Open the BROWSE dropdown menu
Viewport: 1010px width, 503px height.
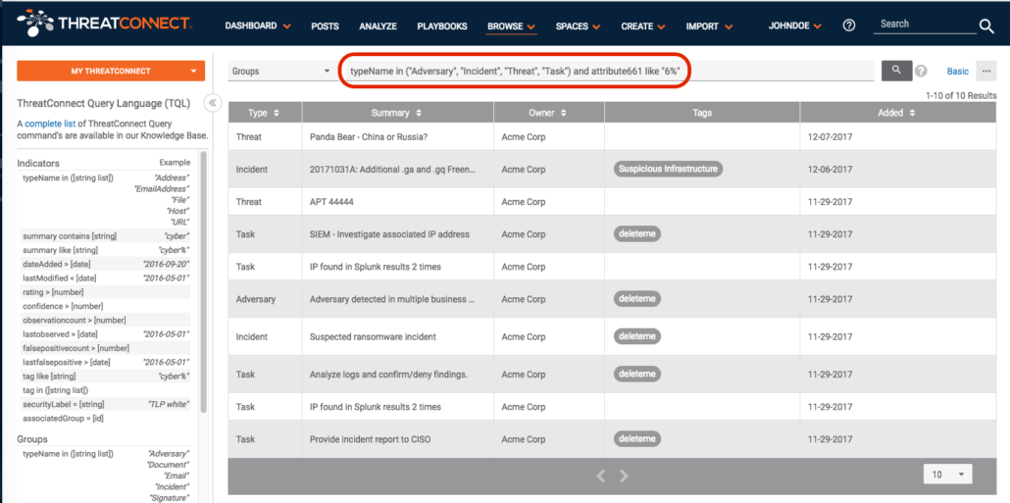[512, 26]
